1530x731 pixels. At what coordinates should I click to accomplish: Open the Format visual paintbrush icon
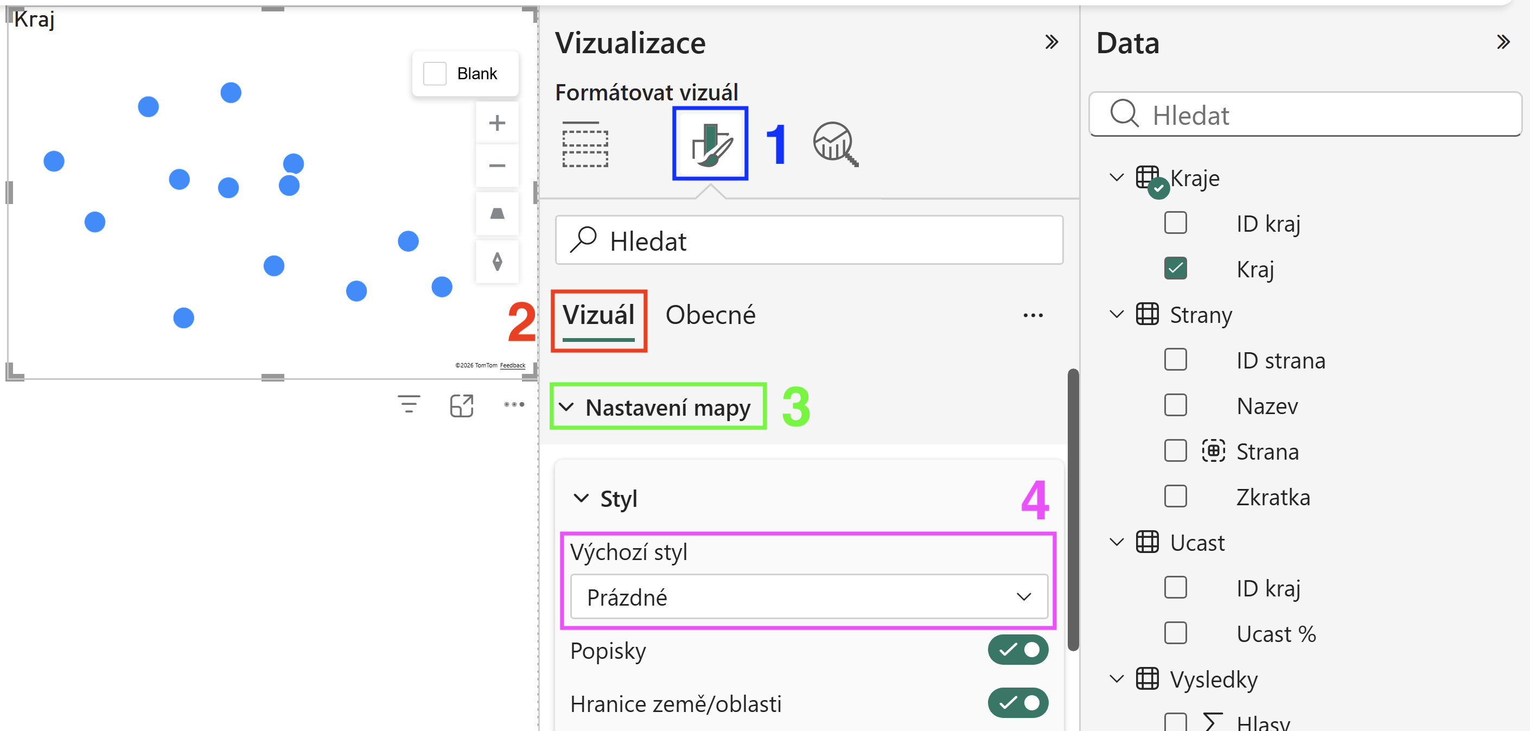click(710, 144)
